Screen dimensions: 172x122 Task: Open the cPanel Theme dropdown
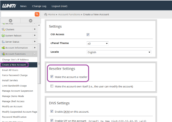coord(98,43)
